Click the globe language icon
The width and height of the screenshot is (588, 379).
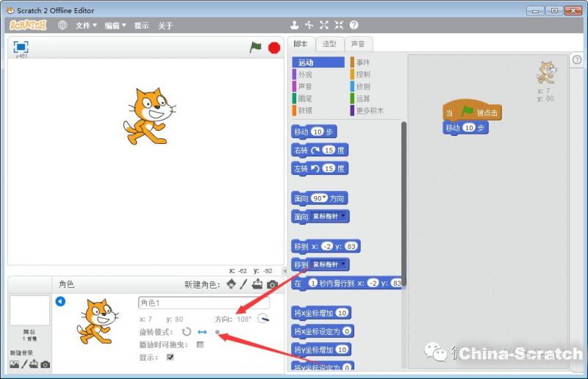pyautogui.click(x=62, y=25)
